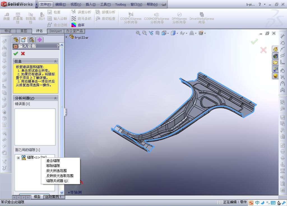Screen dimensions: 287x206
Task: Open 底切检查 undercut check
Action: pyautogui.click(x=105, y=19)
